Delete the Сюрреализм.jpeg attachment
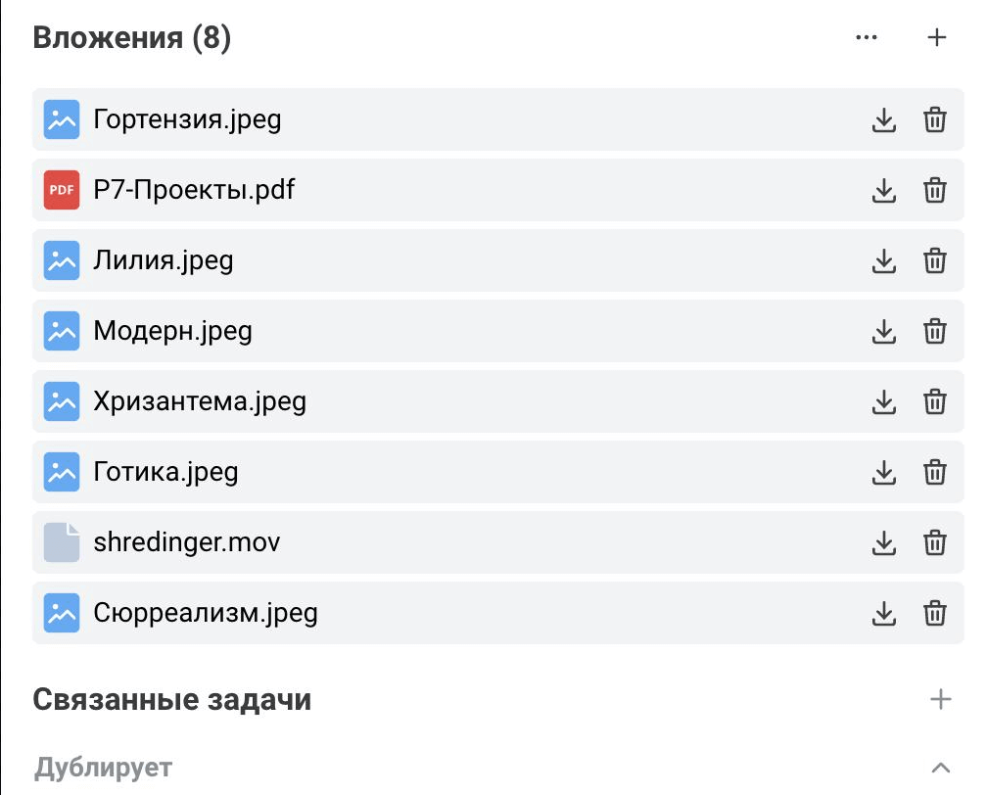The width and height of the screenshot is (986, 795). pos(934,613)
